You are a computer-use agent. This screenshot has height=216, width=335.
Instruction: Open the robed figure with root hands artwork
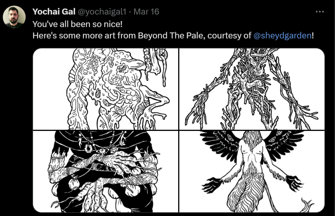(x=105, y=171)
